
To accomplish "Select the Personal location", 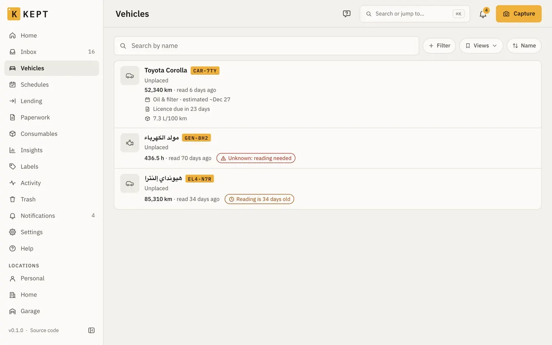I will coord(52,278).
